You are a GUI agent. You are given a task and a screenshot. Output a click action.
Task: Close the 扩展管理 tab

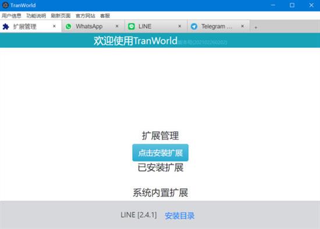click(x=54, y=26)
